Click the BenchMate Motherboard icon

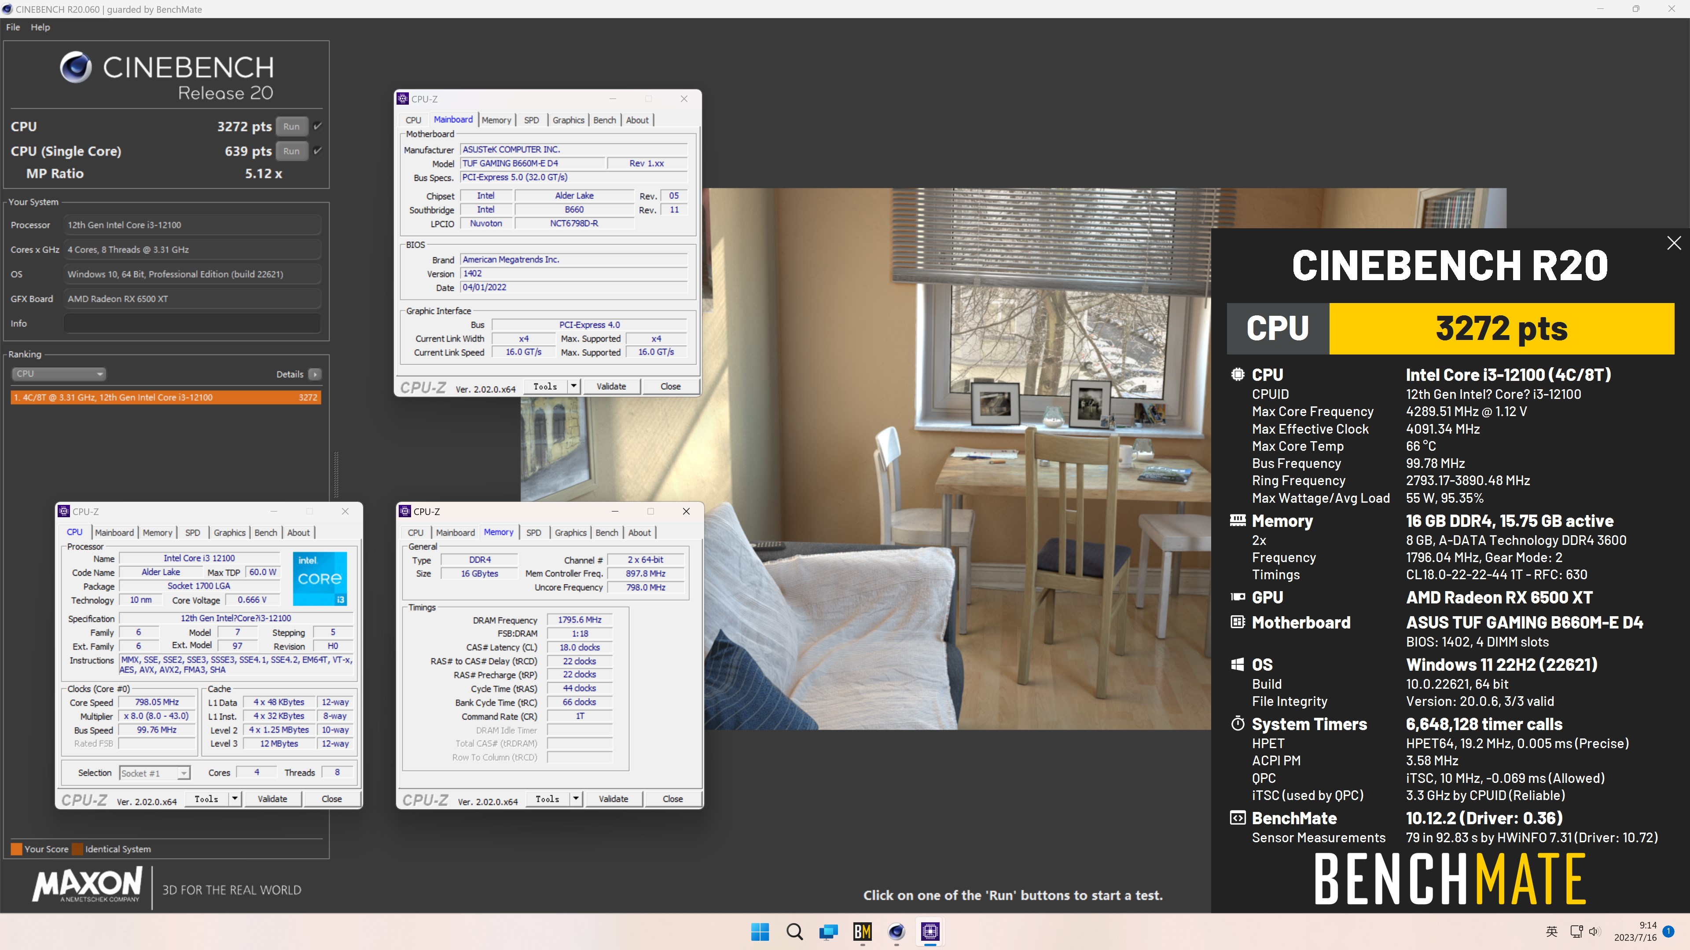(x=1237, y=622)
